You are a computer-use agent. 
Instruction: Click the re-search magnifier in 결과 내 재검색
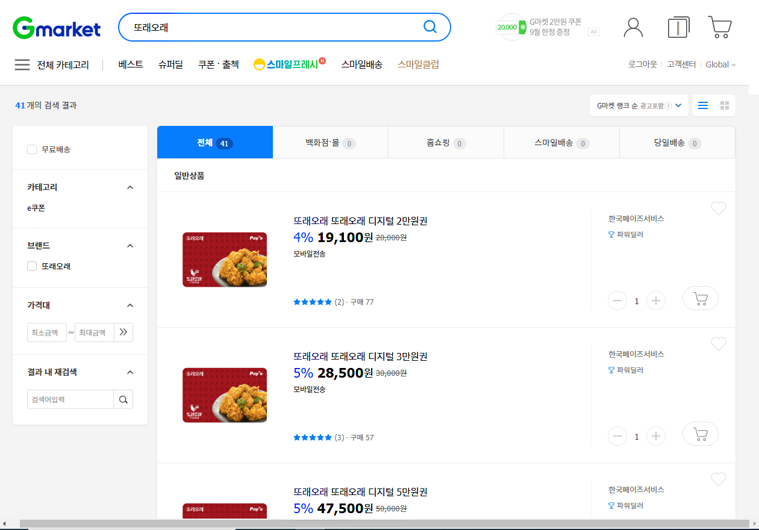pyautogui.click(x=123, y=399)
